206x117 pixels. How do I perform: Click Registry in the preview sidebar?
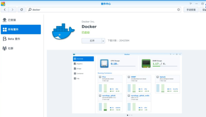pos(83,64)
